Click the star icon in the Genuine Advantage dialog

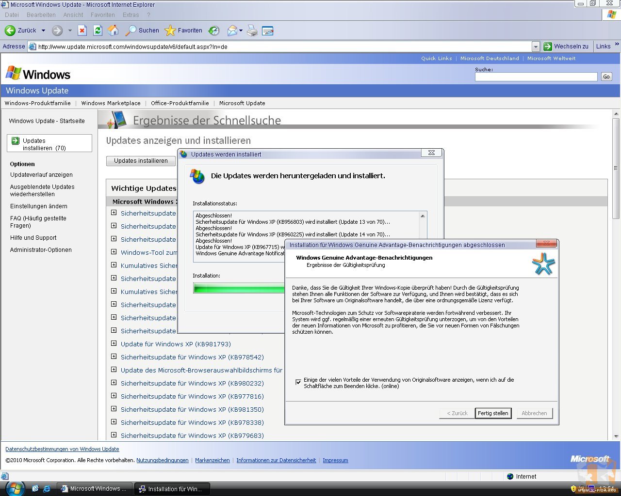543,264
